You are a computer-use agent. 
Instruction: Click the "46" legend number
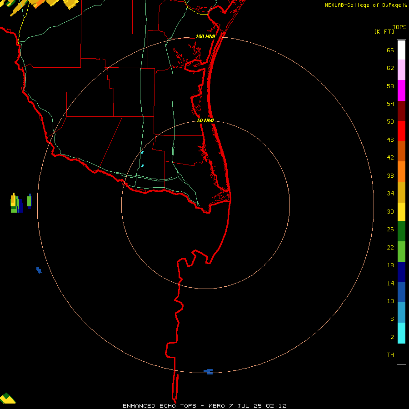point(390,140)
